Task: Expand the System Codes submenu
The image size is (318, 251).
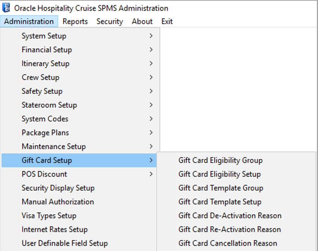Action: (79, 119)
